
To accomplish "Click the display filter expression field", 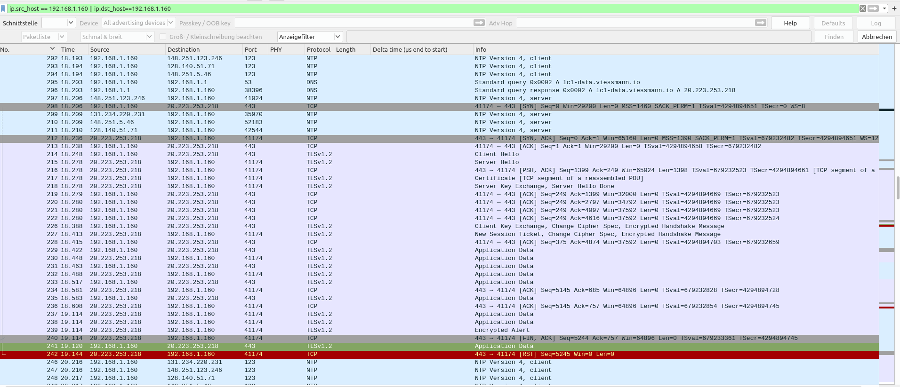I will [433, 8].
